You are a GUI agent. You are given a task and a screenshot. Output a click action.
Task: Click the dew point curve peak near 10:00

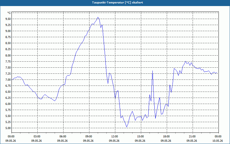tap(98, 17)
